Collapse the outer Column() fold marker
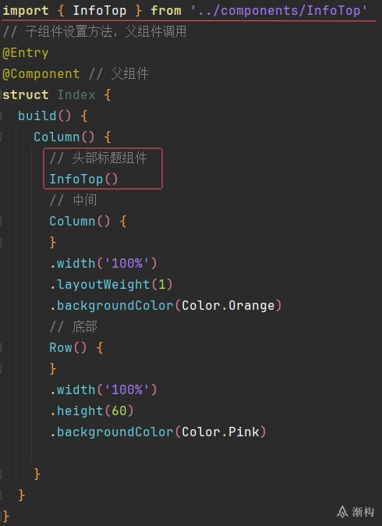 pyautogui.click(x=1, y=137)
